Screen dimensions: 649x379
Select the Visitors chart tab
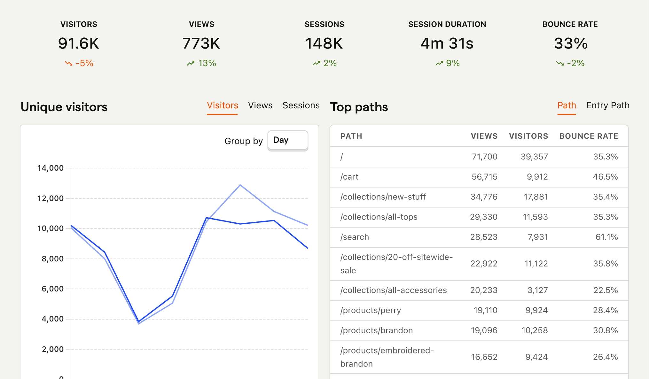[222, 105]
